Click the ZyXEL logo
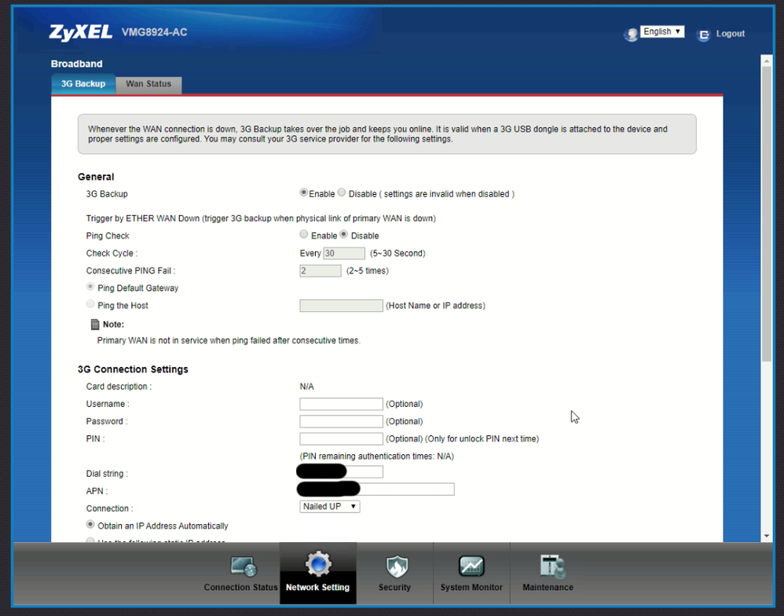 point(81,33)
